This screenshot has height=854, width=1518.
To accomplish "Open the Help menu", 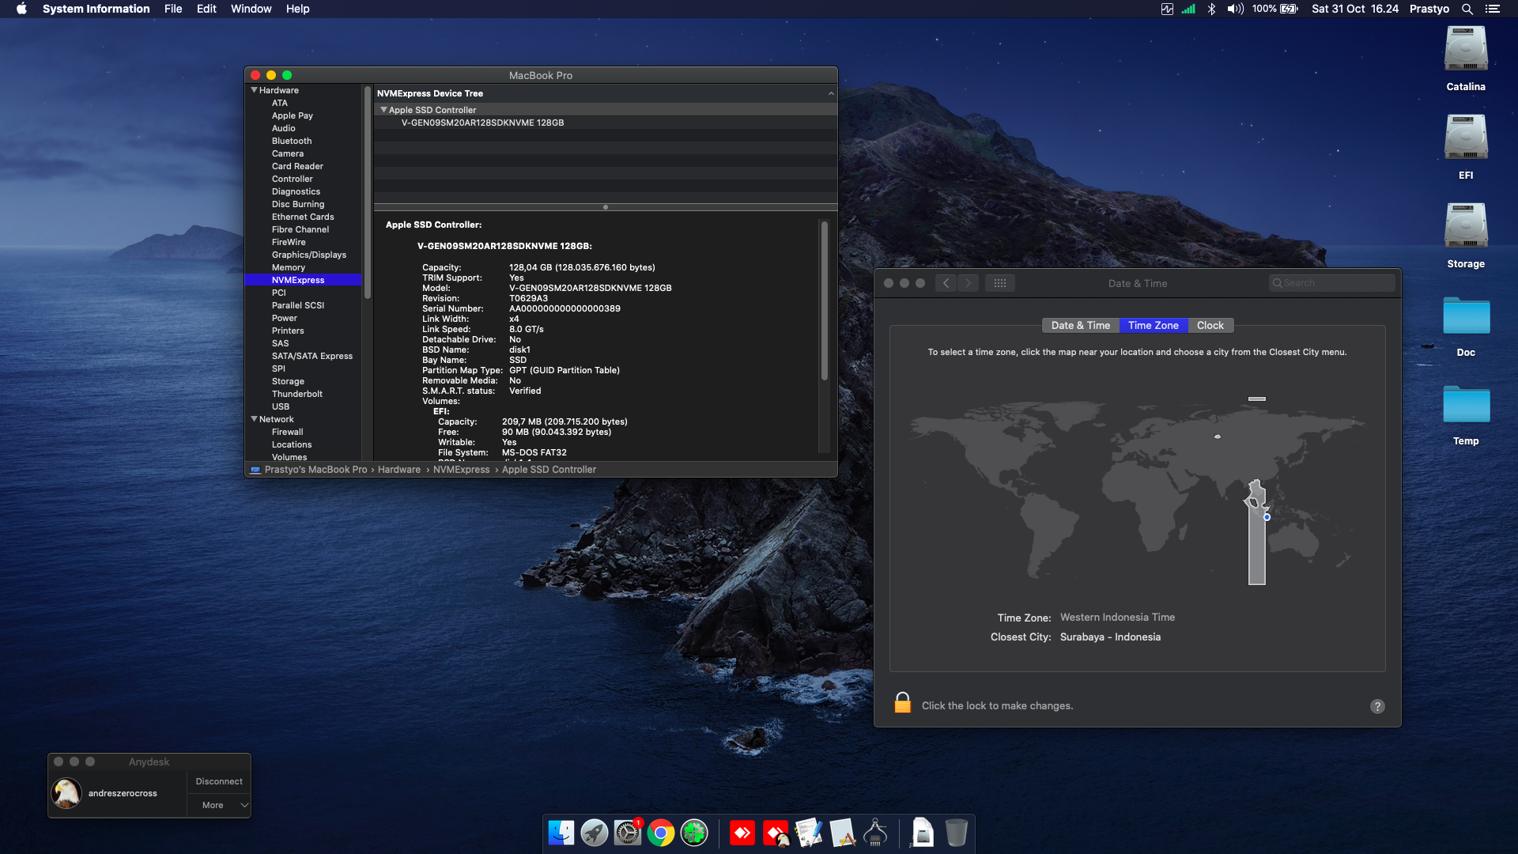I will 297,9.
